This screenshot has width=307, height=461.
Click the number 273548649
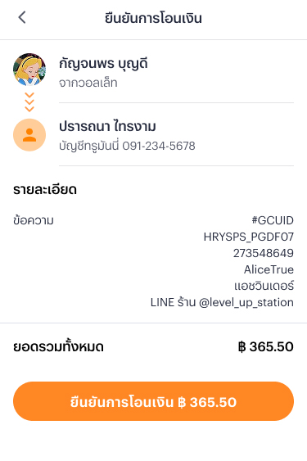click(264, 253)
